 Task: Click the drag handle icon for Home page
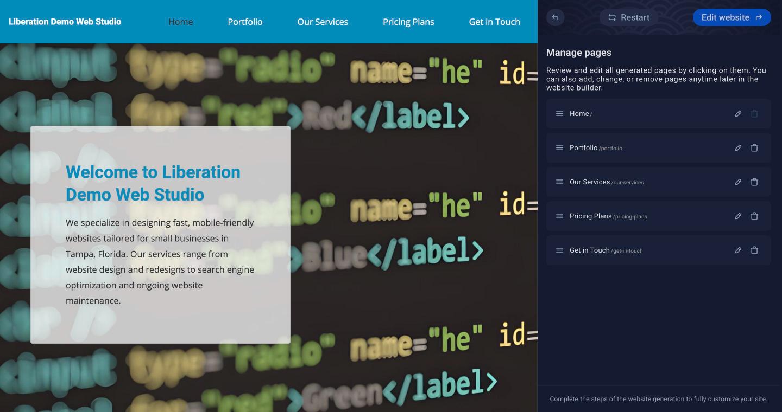click(x=559, y=114)
